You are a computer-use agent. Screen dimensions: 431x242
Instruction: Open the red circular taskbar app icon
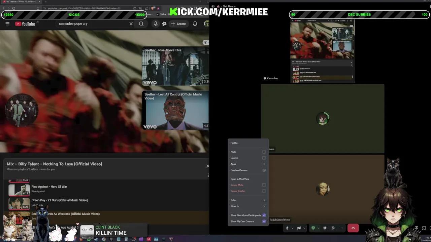pos(148,239)
